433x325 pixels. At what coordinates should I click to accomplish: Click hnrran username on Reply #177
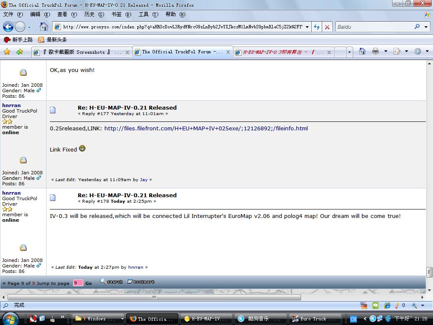(x=11, y=105)
